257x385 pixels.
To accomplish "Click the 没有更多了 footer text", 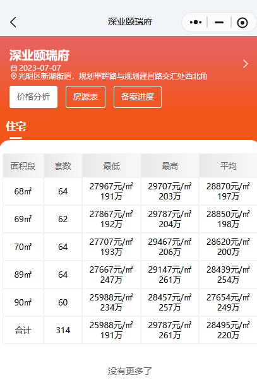I will click(129, 370).
